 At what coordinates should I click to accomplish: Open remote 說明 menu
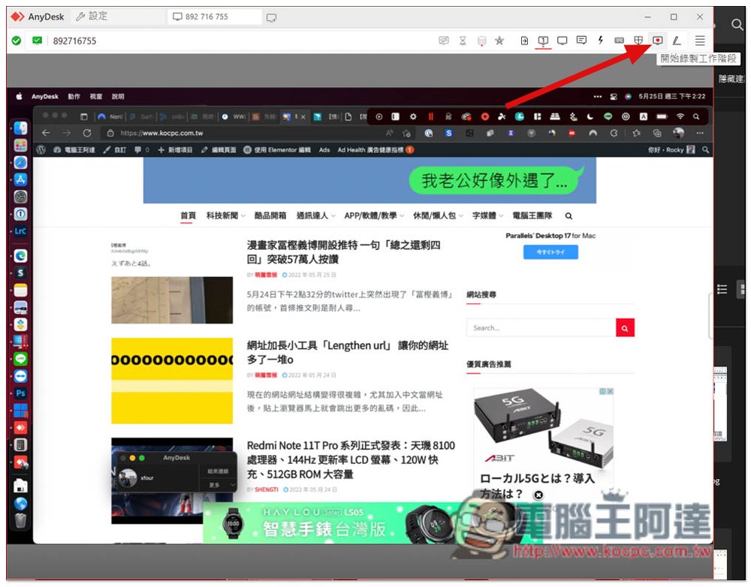click(118, 96)
